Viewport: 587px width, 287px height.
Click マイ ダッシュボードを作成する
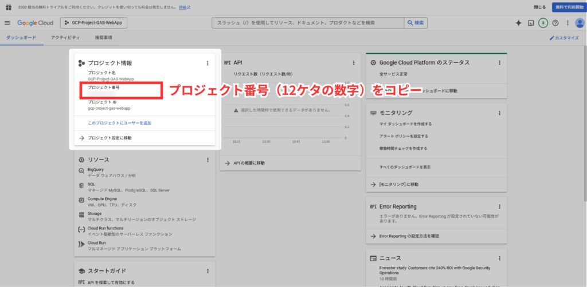tap(405, 124)
